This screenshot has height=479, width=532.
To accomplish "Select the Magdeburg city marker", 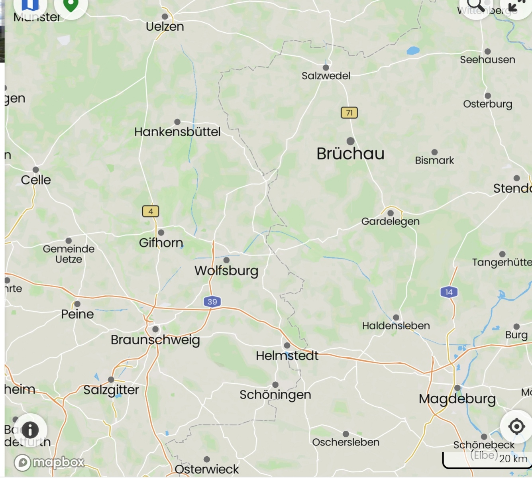I will [x=457, y=388].
